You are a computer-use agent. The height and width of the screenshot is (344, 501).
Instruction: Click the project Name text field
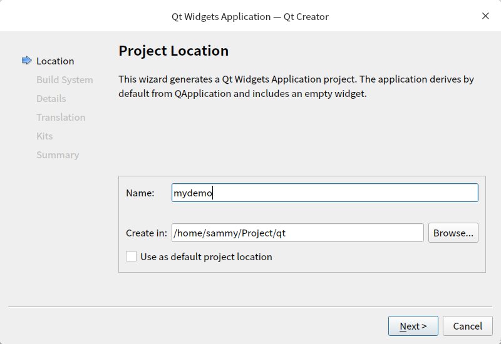point(324,193)
